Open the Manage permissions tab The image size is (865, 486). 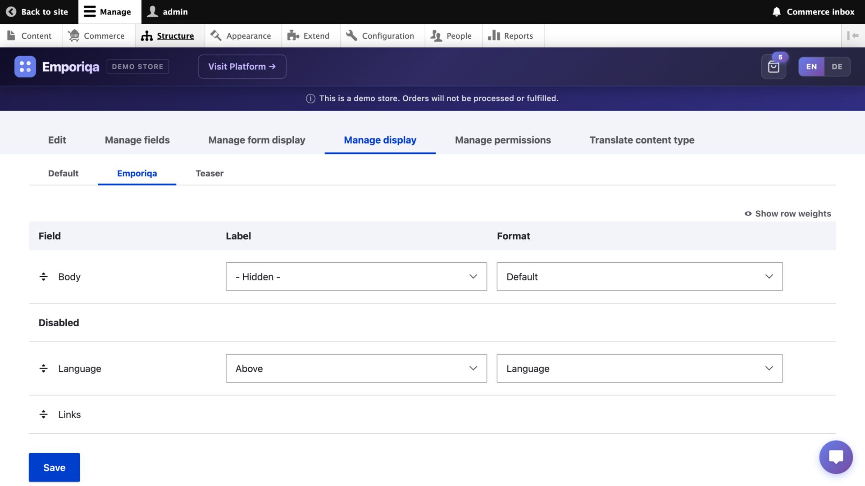(503, 140)
